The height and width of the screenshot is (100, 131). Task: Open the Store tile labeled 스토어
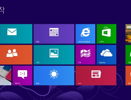tap(106, 34)
